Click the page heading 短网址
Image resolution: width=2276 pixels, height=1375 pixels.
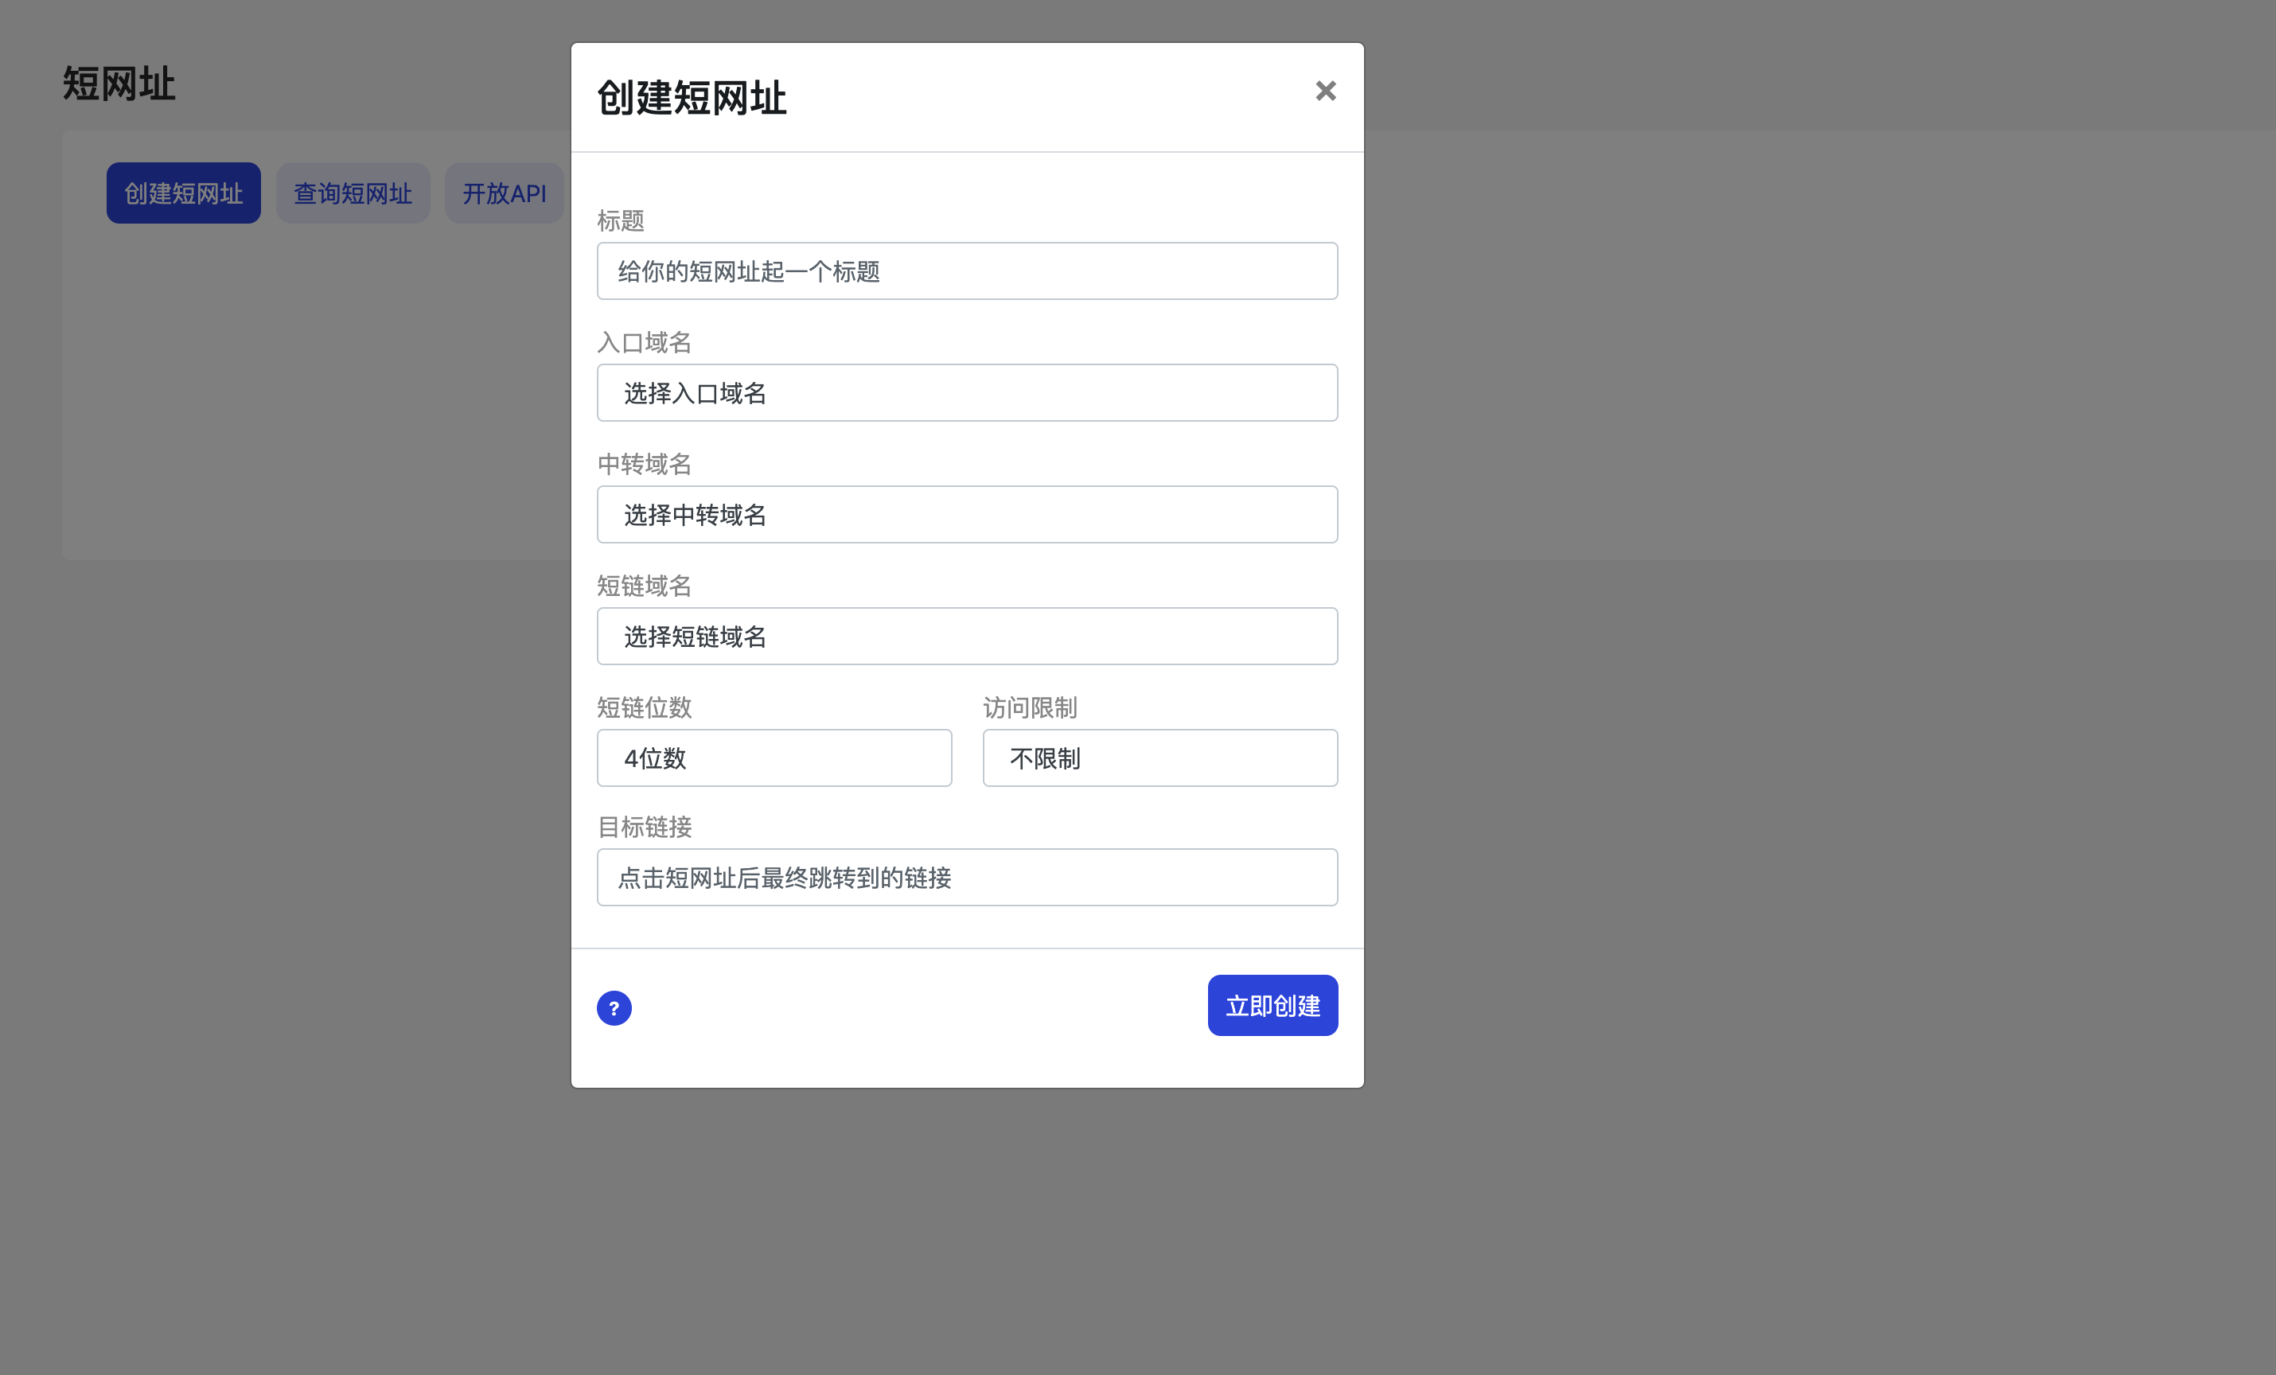119,83
